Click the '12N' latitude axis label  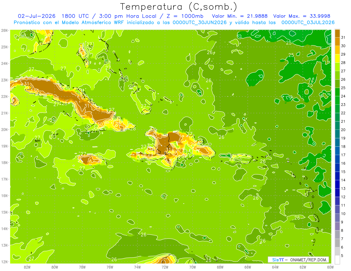coord(4,262)
